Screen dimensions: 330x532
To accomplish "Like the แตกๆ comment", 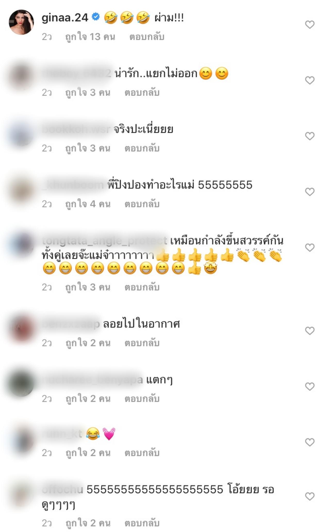I will coord(310,386).
